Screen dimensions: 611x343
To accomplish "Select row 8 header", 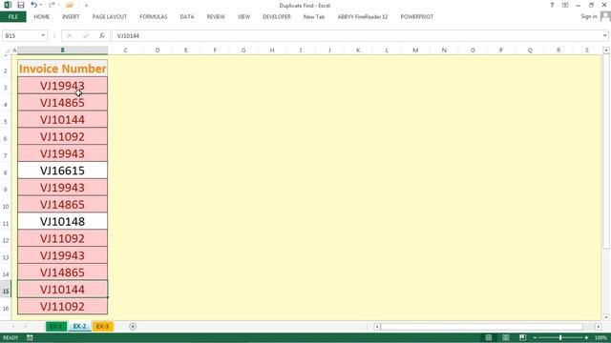I will click(6, 172).
